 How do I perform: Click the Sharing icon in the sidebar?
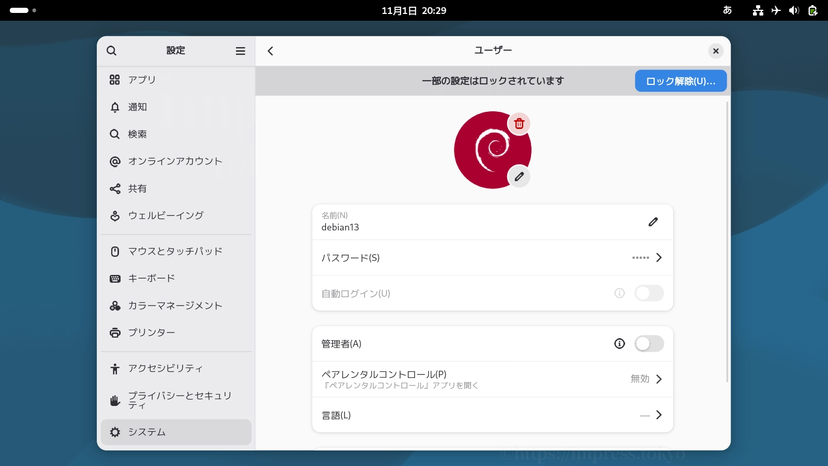115,188
